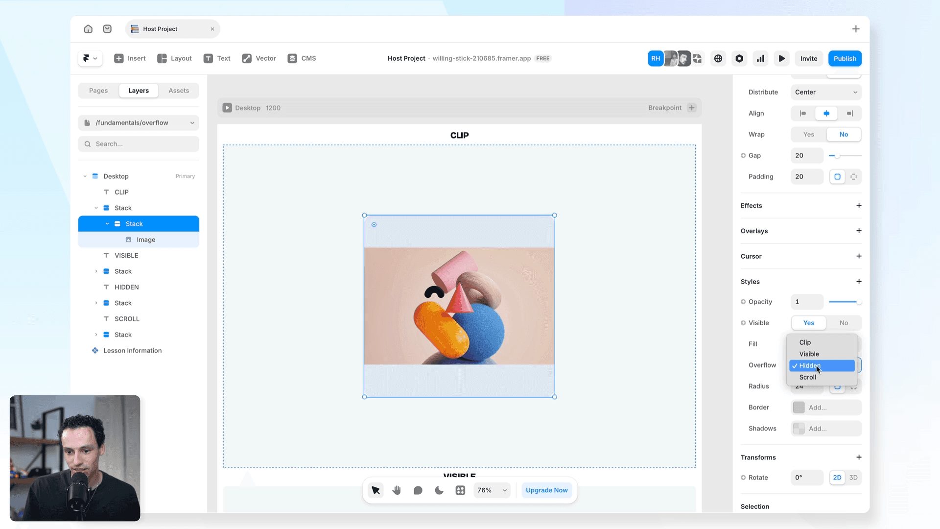This screenshot has height=529, width=940.
Task: Add a Cursor
Action: 859,256
